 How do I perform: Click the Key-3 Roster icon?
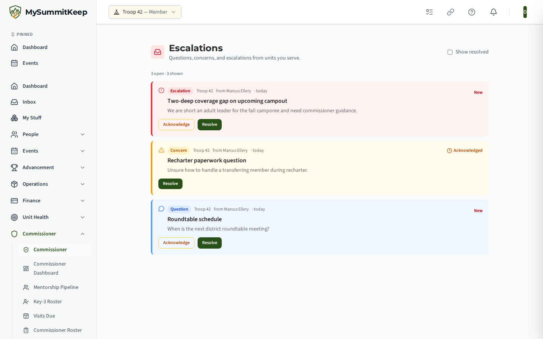point(26,302)
